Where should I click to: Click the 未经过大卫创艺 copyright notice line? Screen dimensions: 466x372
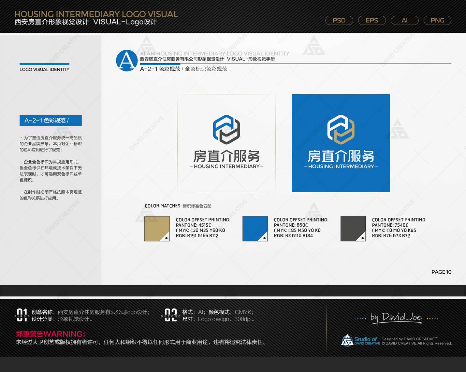[x=141, y=342]
